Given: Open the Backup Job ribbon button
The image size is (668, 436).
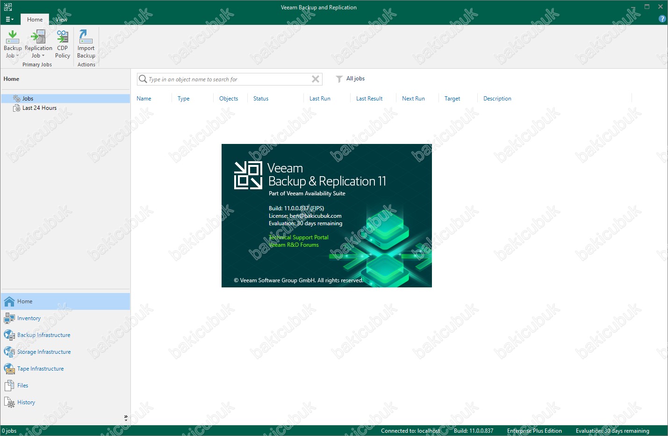Looking at the screenshot, I should (x=13, y=44).
